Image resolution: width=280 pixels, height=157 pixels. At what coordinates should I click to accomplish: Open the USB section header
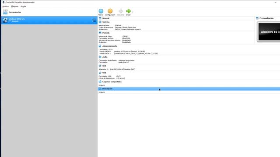pyautogui.click(x=104, y=73)
